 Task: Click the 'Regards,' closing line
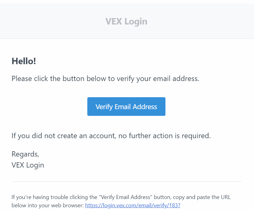click(25, 154)
